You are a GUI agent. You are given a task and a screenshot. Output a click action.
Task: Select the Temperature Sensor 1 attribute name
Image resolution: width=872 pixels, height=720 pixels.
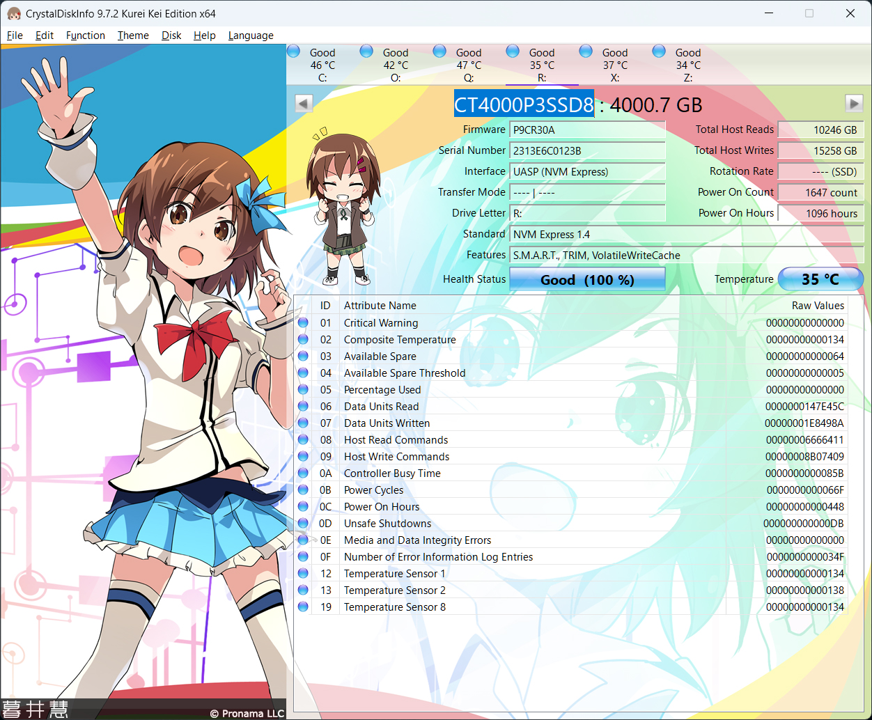click(x=395, y=574)
